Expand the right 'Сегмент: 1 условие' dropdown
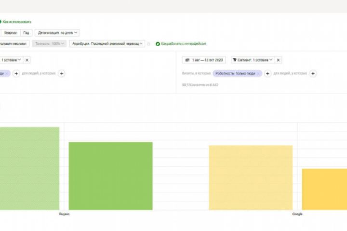Screen dimensions: 347x231 click(x=253, y=60)
